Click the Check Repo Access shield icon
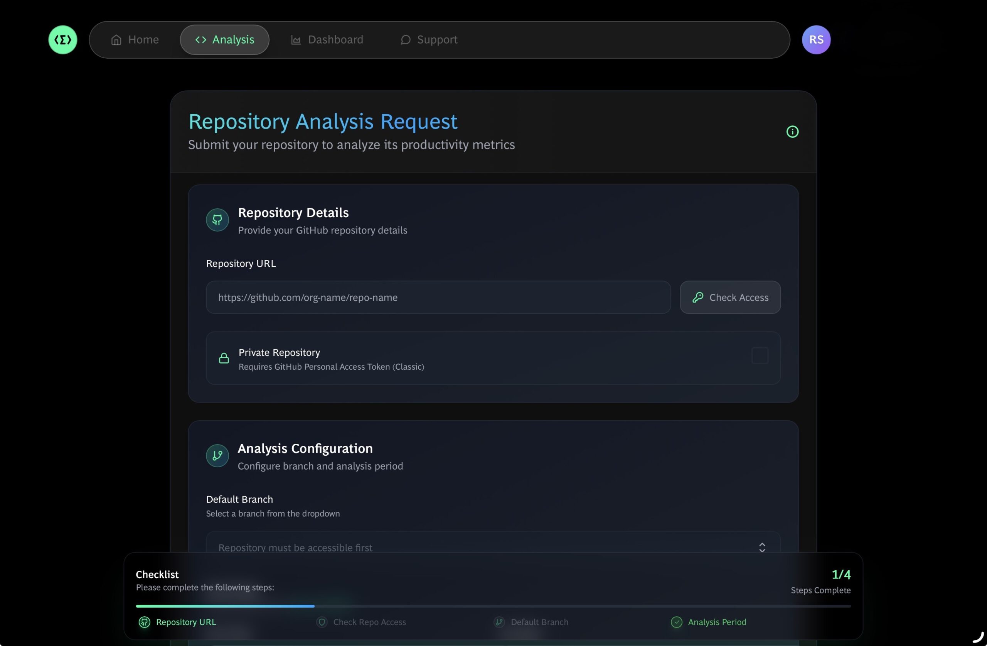Image resolution: width=987 pixels, height=646 pixels. tap(322, 622)
